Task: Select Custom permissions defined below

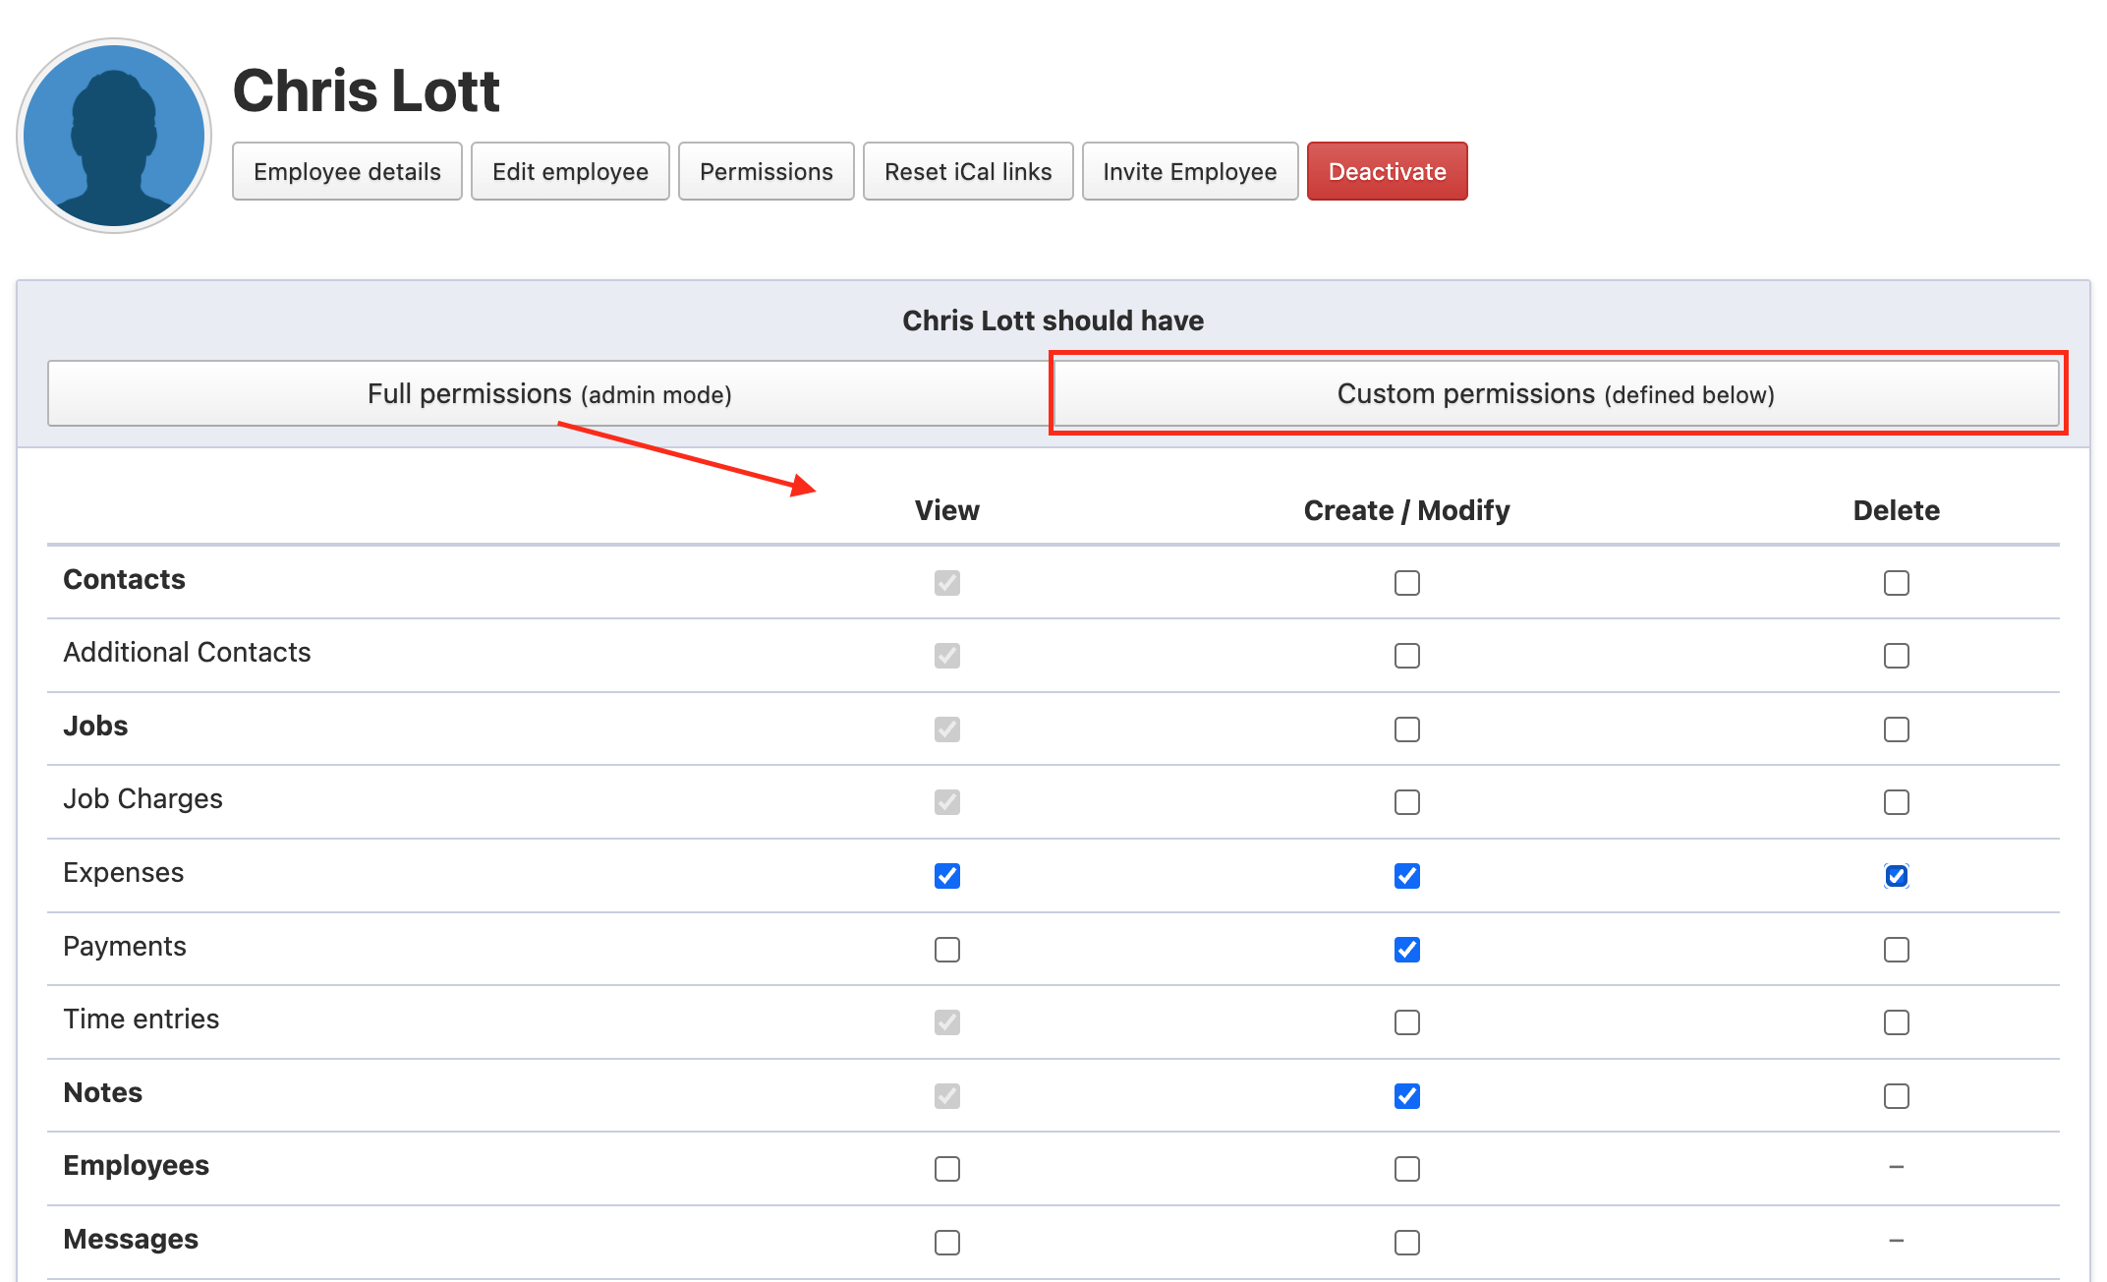Action: (x=1556, y=394)
